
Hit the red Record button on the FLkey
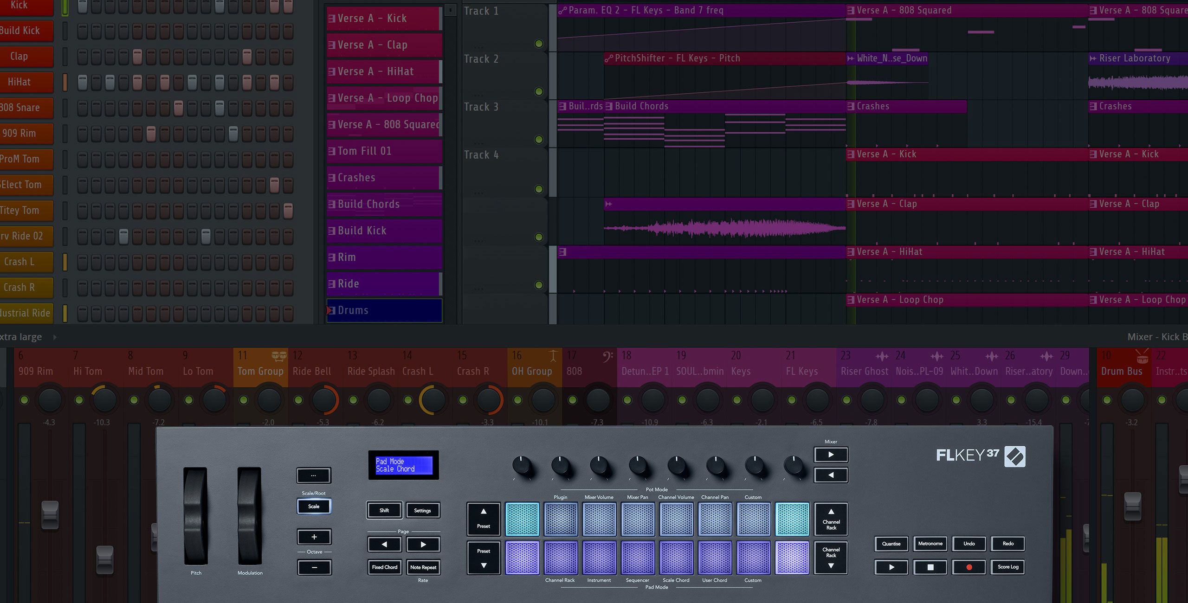(969, 567)
